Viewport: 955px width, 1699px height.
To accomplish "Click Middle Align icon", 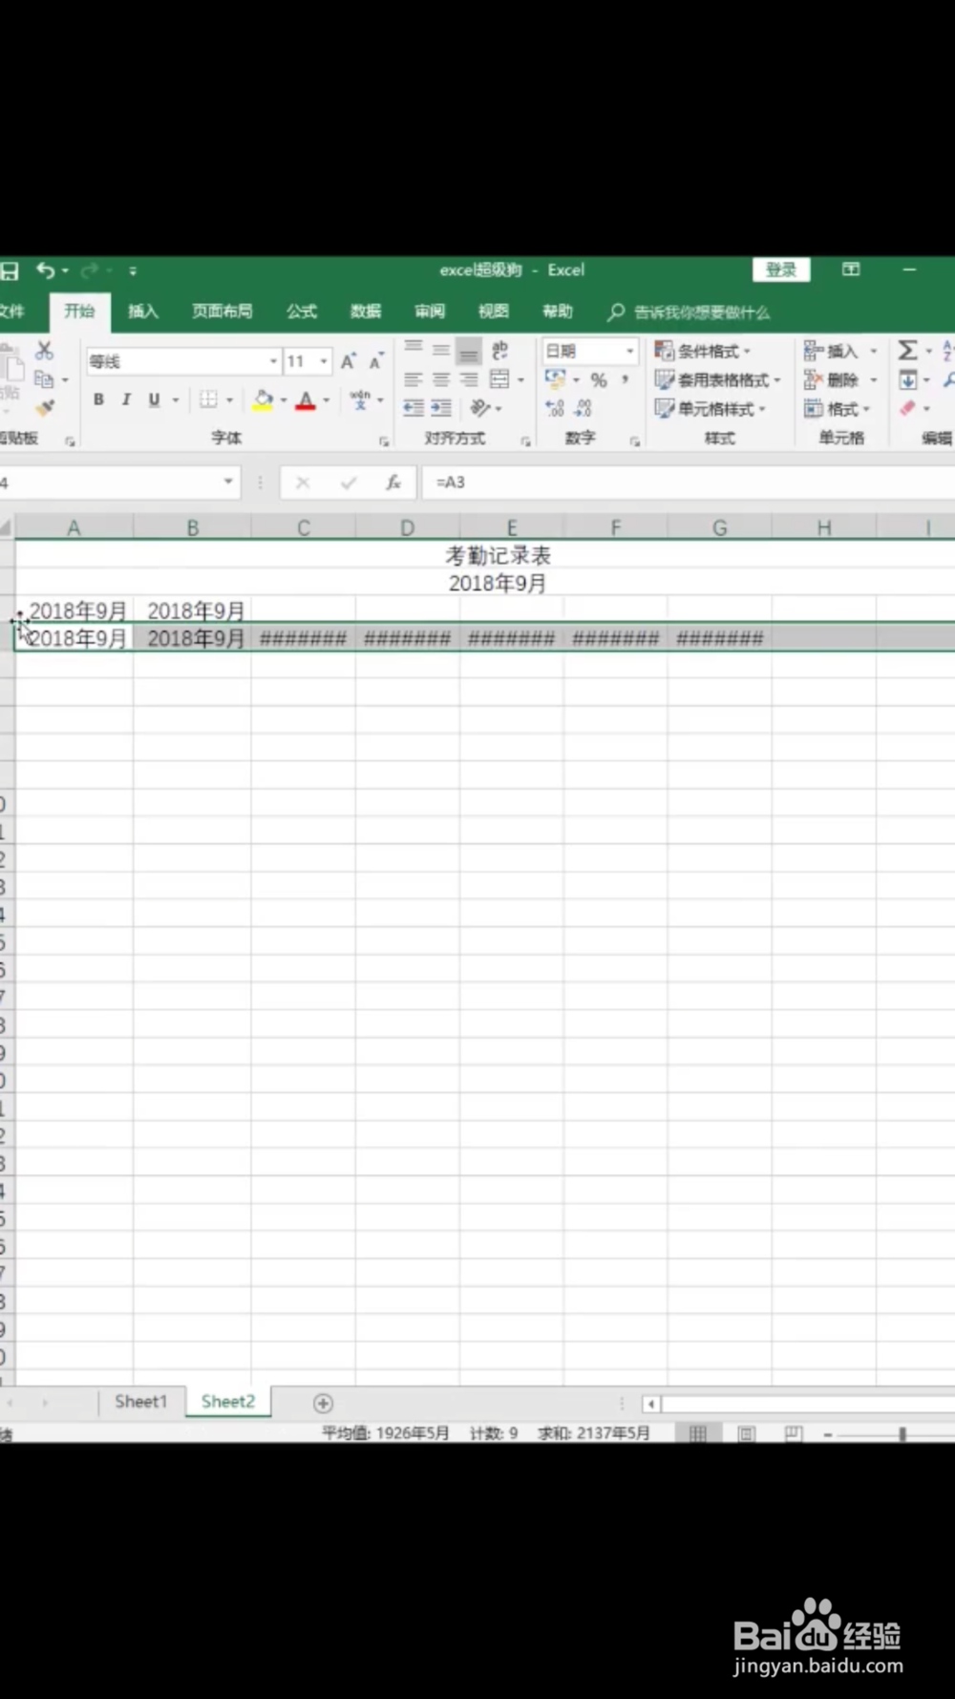I will [440, 350].
